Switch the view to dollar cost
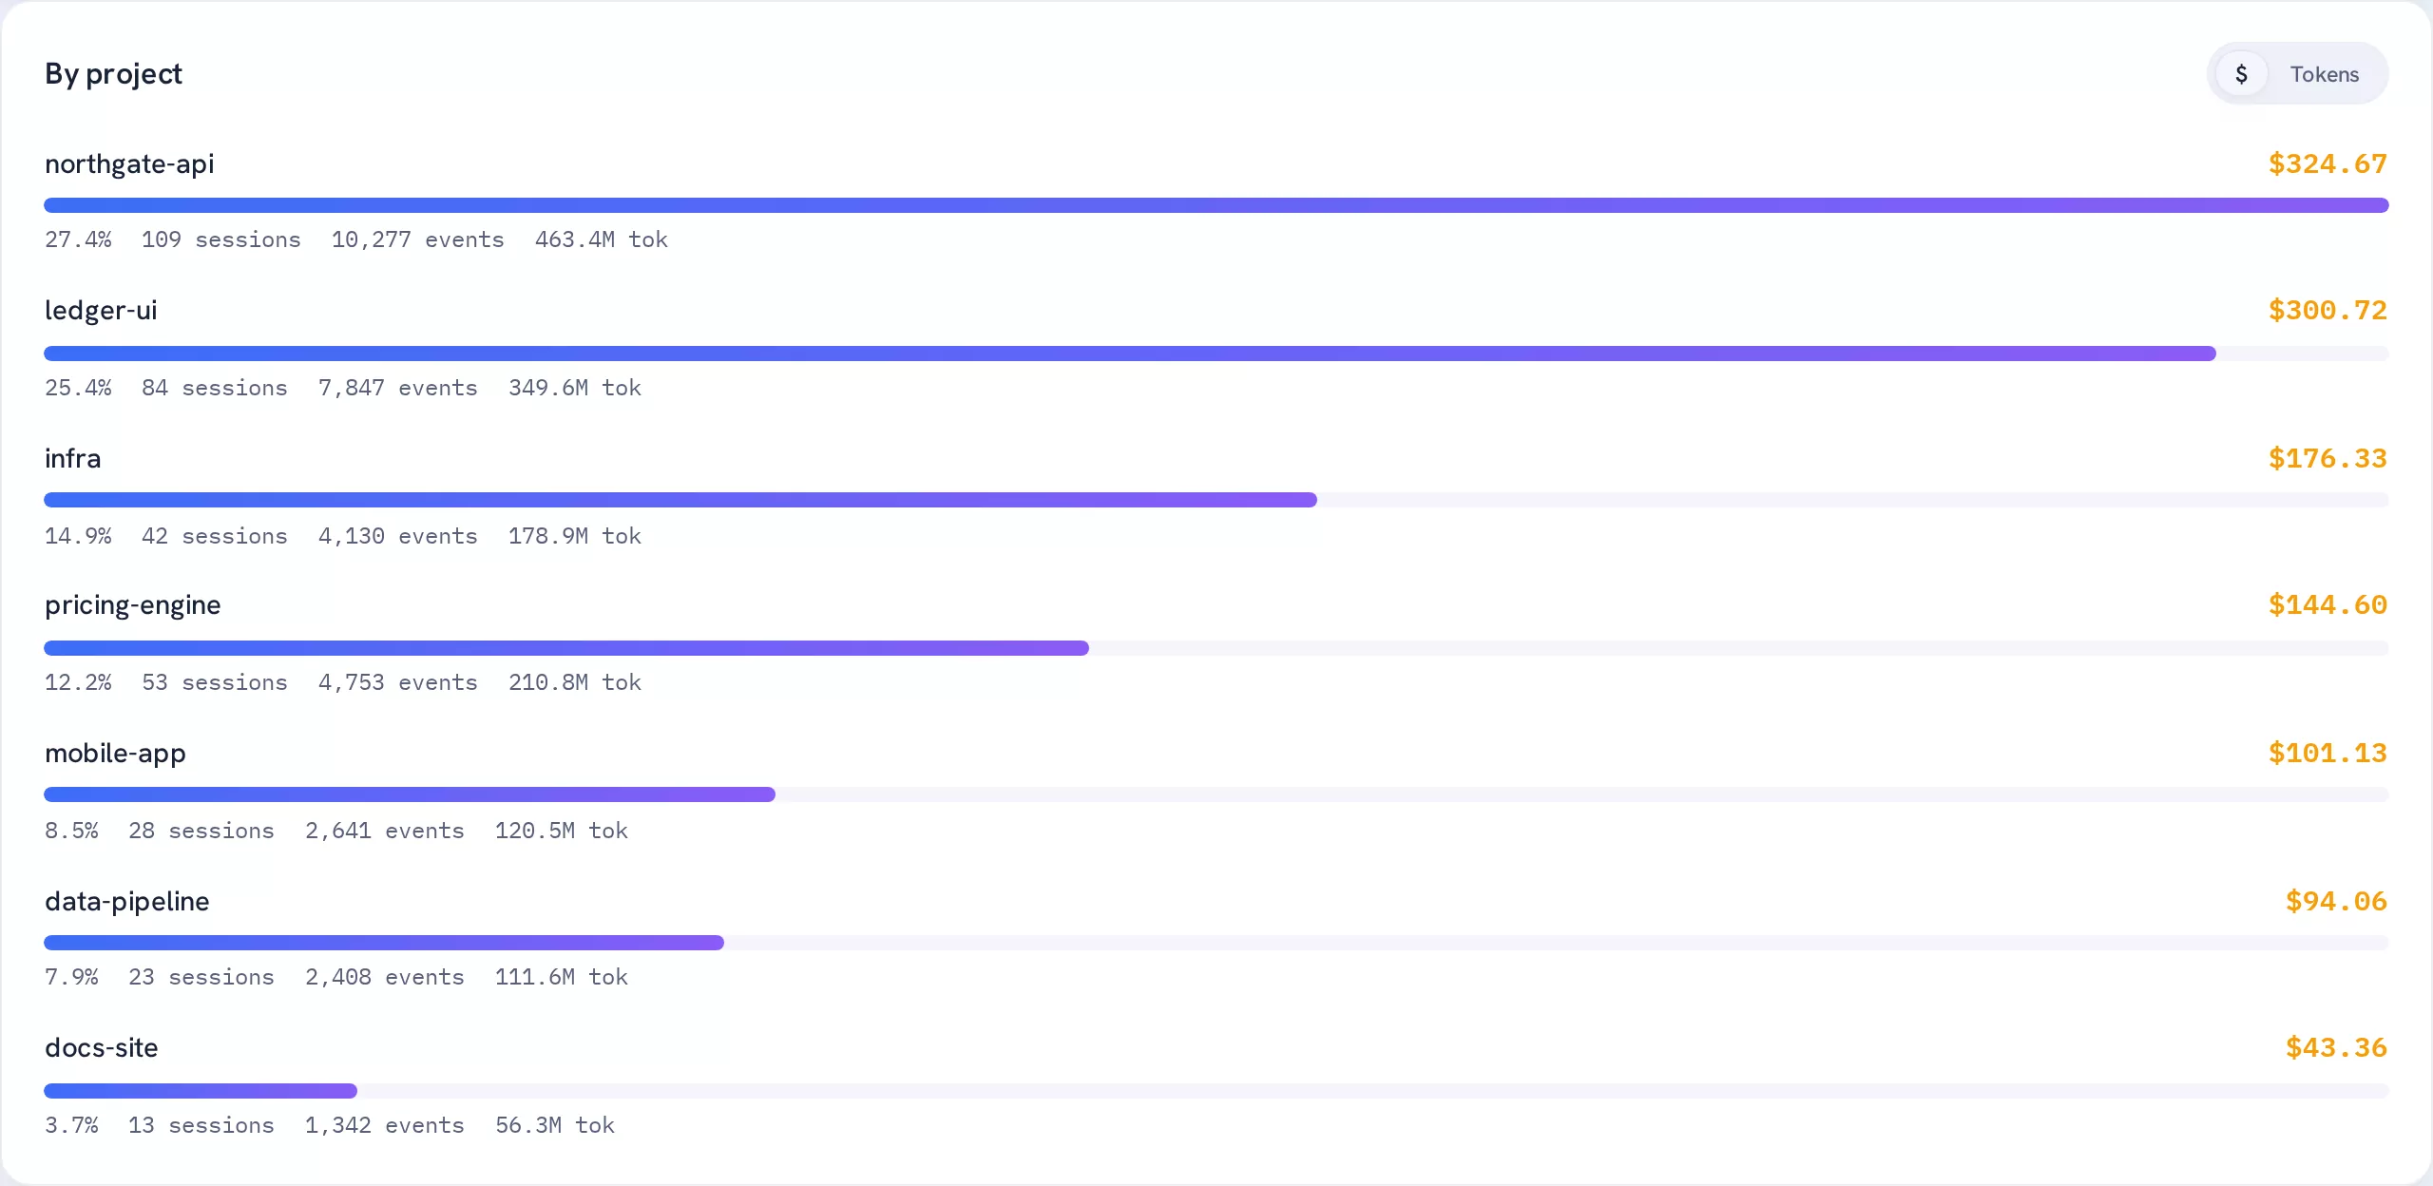The width and height of the screenshot is (2433, 1186). tap(2241, 74)
